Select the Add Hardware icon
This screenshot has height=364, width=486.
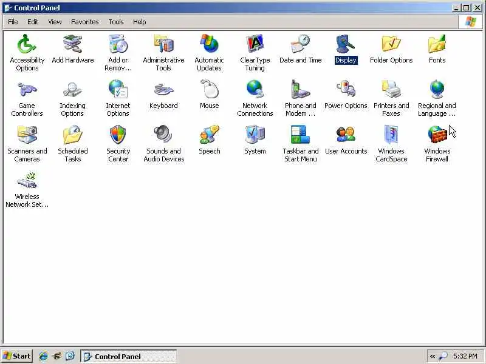72,44
